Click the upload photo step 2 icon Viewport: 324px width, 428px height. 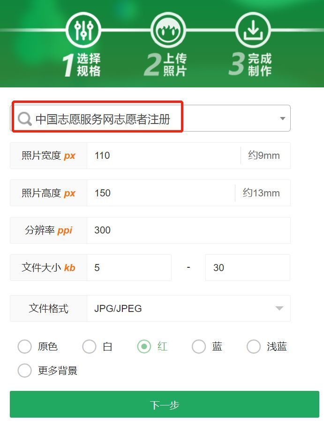coord(168,30)
